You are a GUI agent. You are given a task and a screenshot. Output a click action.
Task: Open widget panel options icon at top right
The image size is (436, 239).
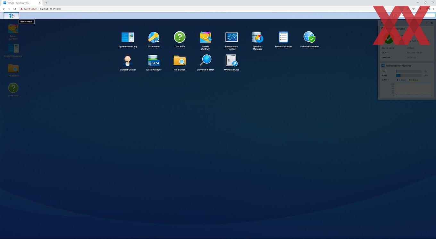click(x=432, y=23)
